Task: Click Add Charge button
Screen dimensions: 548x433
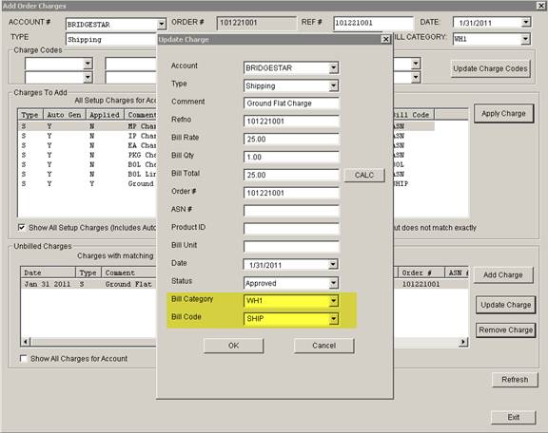Action: [503, 275]
